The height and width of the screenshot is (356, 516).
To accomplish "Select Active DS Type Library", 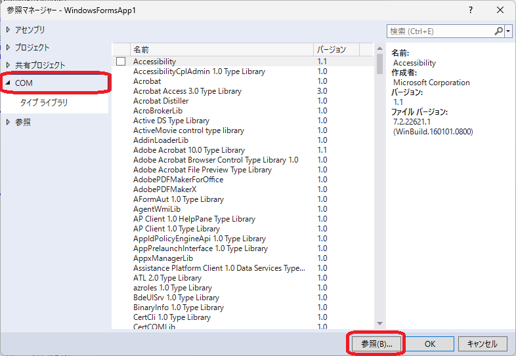I will pyautogui.click(x=243, y=121).
